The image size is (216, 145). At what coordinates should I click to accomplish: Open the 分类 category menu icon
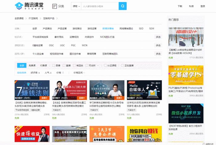(55, 6)
